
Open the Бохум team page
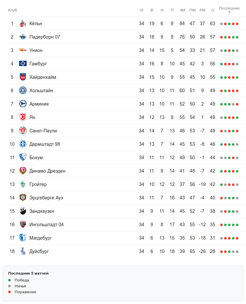[x=36, y=158]
